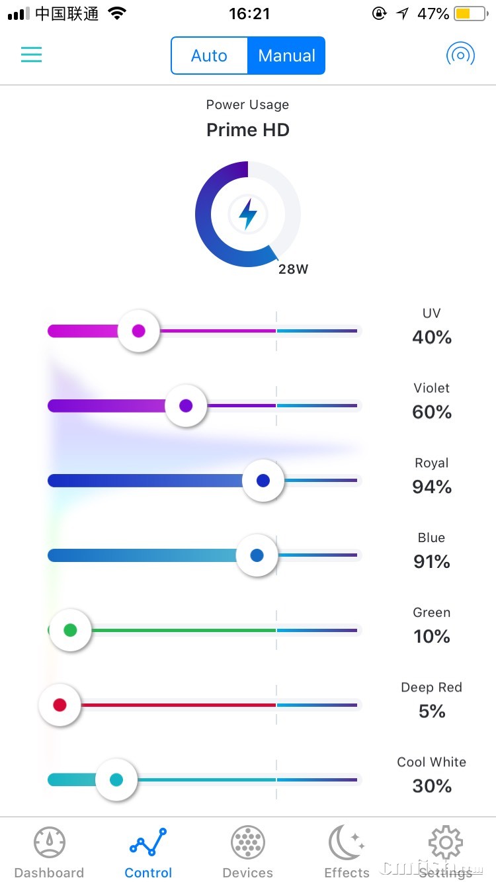This screenshot has width=496, height=882.
Task: Tap the 28W power usage ring
Action: [248, 214]
